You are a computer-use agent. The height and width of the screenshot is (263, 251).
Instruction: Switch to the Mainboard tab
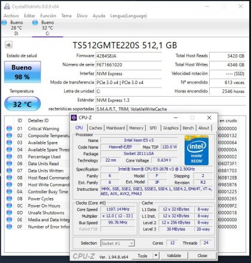[115, 128]
